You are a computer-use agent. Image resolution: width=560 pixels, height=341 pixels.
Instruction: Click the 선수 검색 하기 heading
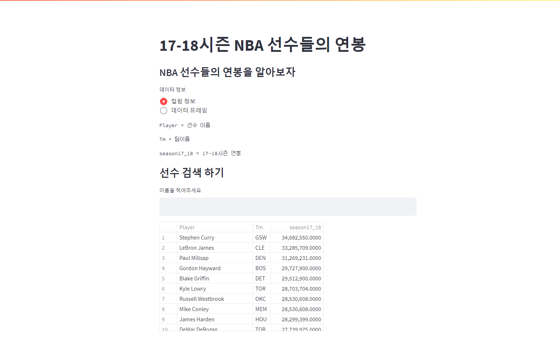[x=191, y=173]
